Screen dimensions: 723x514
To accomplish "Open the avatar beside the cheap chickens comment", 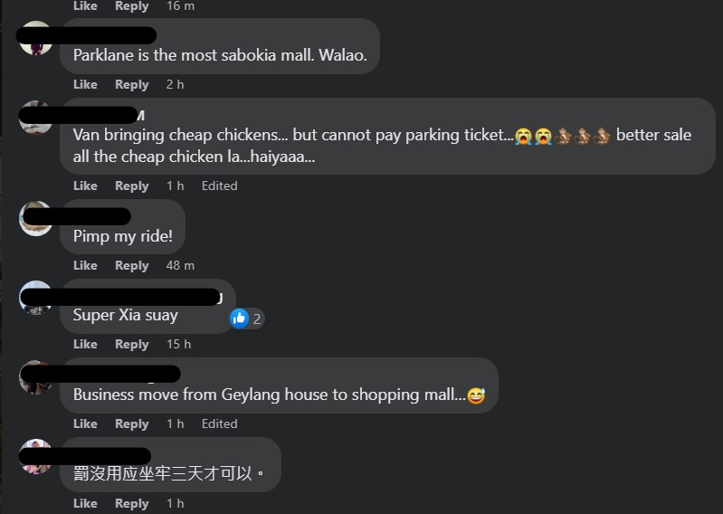I will (x=35, y=118).
